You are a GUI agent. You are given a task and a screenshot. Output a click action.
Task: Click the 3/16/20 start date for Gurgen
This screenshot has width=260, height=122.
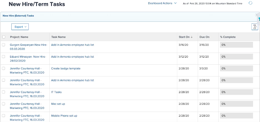(x=183, y=45)
